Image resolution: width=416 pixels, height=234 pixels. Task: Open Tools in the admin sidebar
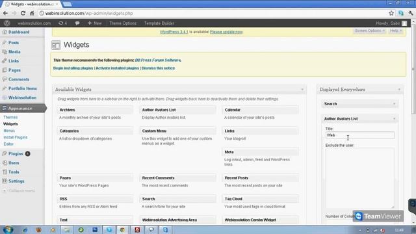(x=14, y=172)
